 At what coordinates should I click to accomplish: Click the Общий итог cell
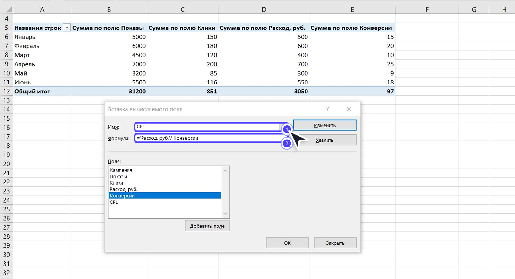point(42,91)
